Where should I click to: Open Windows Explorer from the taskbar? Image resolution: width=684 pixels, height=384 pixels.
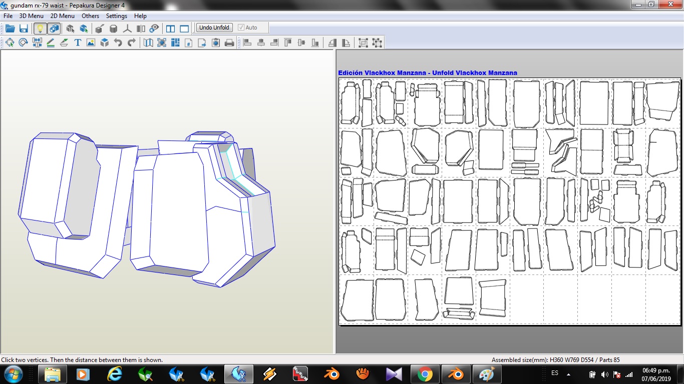point(53,374)
